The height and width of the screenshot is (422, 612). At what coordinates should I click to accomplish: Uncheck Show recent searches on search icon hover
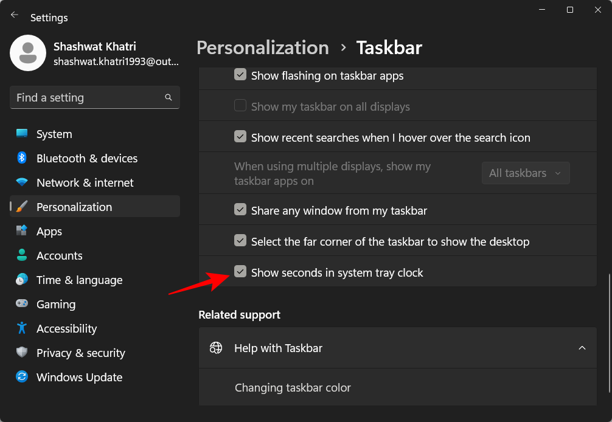click(x=240, y=136)
